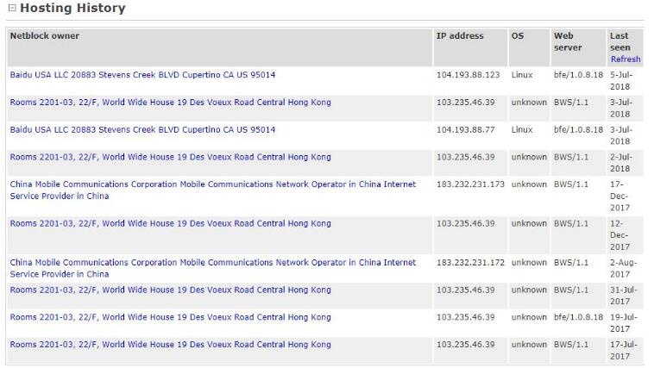Click the Hosting History heading text
The height and width of the screenshot is (368, 654).
click(72, 9)
